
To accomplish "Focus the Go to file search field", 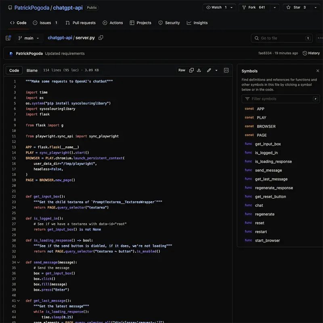I will [281, 38].
